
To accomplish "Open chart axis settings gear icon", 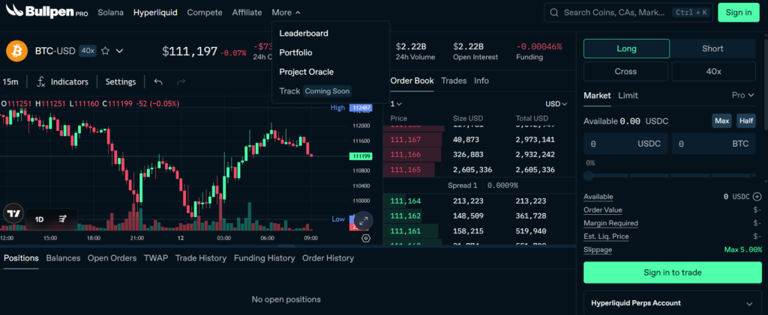I will click(x=366, y=239).
